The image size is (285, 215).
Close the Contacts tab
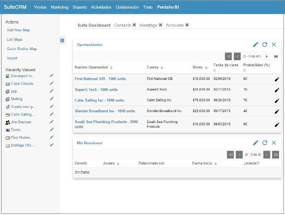tap(134, 25)
